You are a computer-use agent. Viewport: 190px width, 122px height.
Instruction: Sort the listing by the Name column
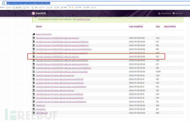[39, 26]
